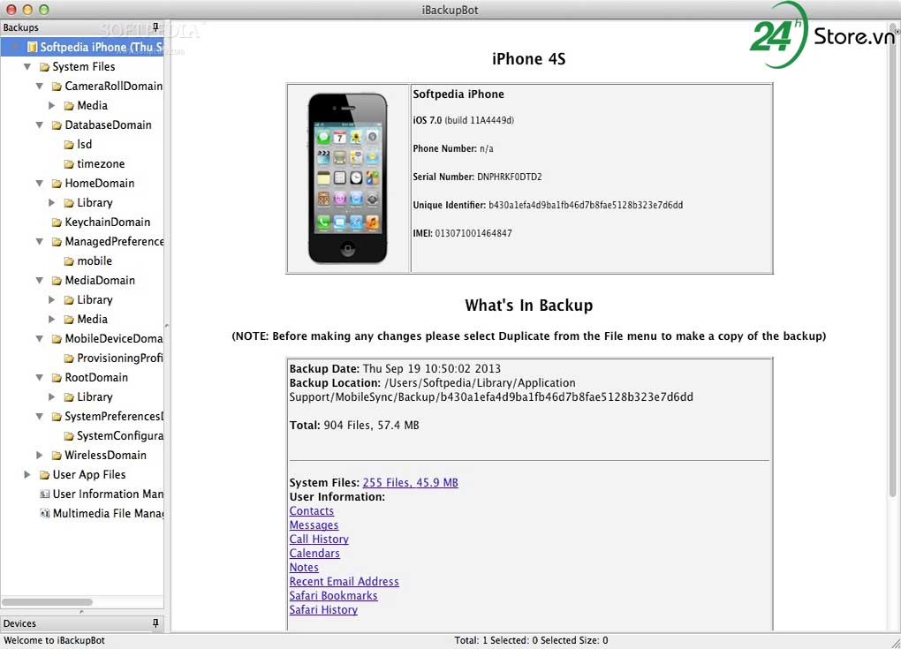Collapse the System Files tree node
This screenshot has height=649, width=901.
coord(27,67)
